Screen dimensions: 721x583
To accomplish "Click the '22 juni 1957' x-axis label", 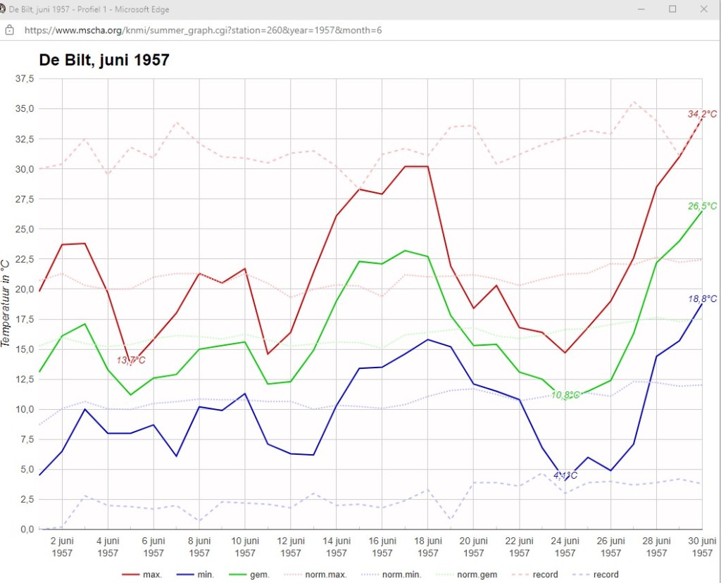I will [x=519, y=546].
